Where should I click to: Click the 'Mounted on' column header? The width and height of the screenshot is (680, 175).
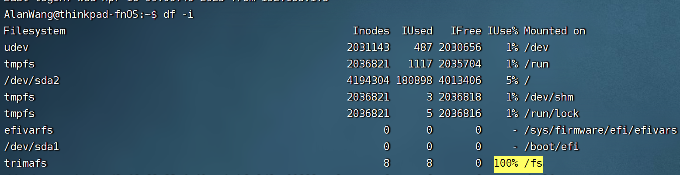(x=555, y=31)
